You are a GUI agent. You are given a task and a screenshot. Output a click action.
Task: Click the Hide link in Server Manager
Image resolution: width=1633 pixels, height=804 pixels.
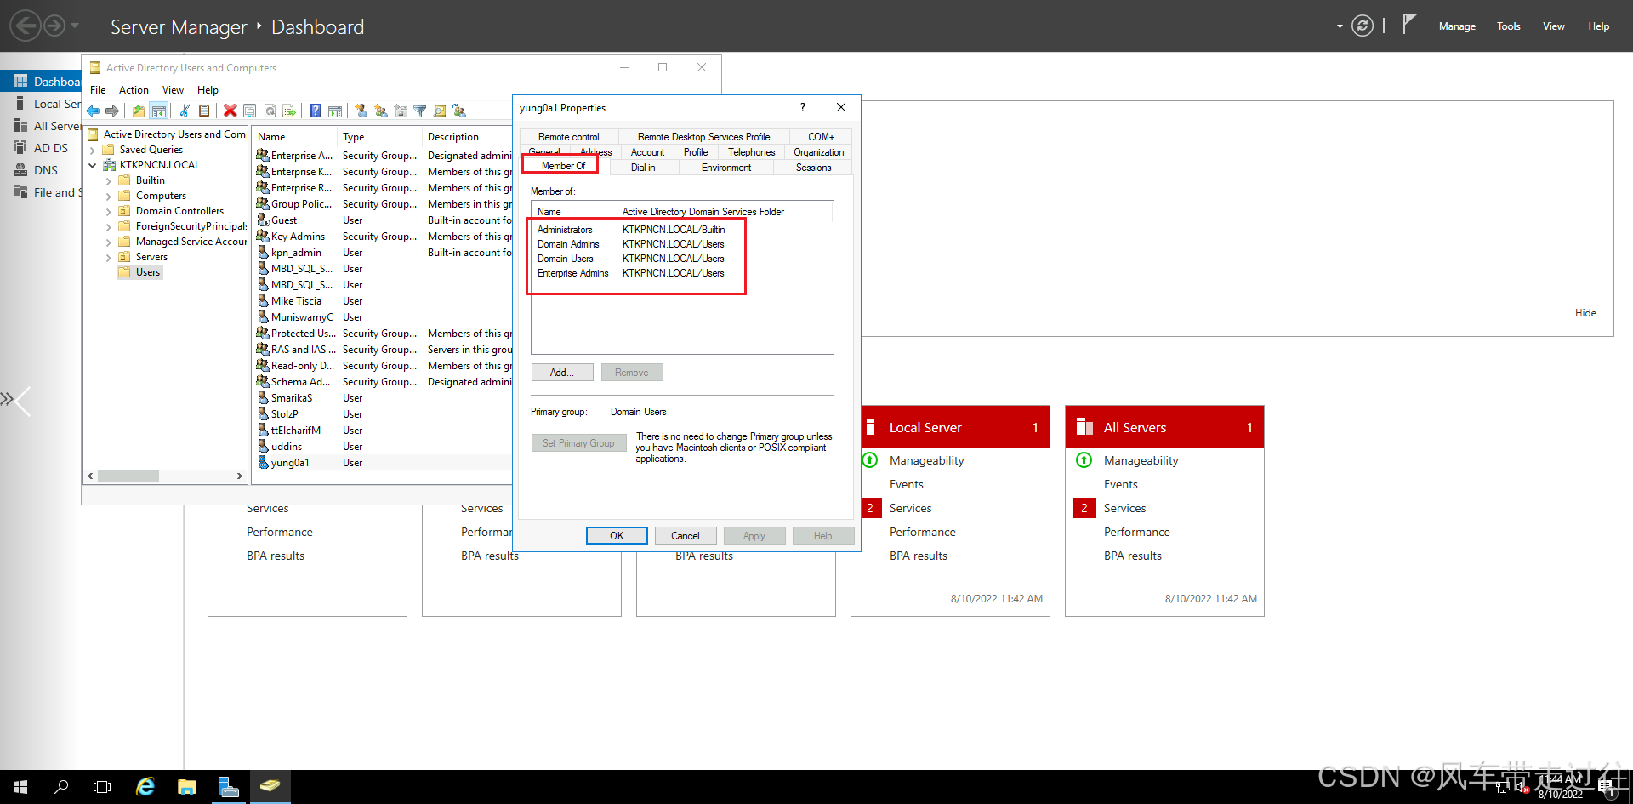1585,313
